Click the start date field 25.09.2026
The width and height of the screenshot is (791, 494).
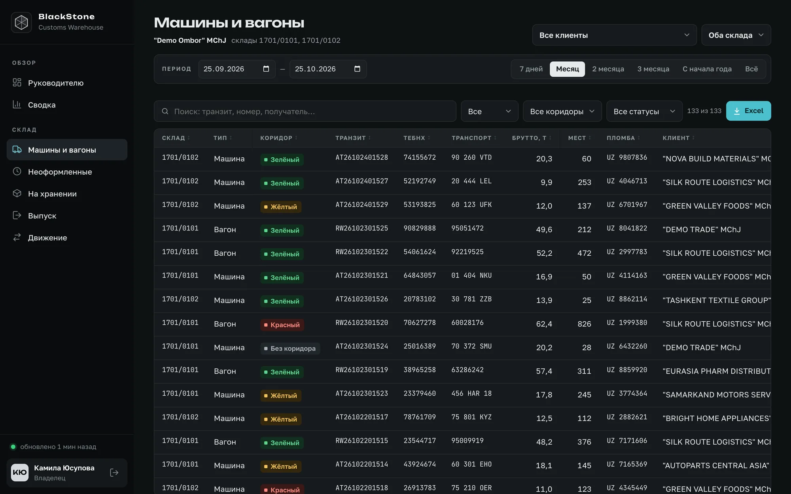pos(237,69)
